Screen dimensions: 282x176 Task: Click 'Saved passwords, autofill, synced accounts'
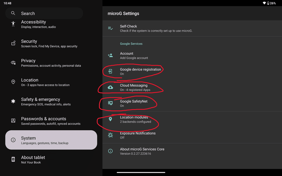[x=51, y=124]
